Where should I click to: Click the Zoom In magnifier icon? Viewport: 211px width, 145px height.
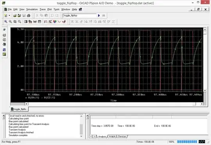tap(5, 22)
